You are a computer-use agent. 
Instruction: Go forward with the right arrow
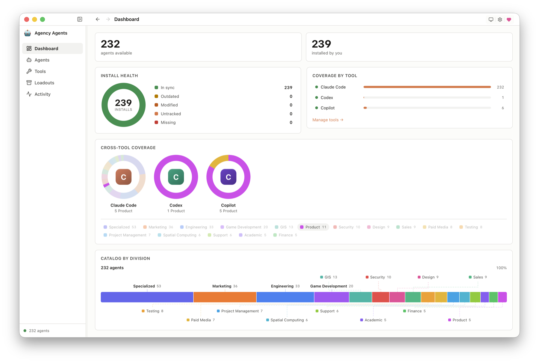108,19
